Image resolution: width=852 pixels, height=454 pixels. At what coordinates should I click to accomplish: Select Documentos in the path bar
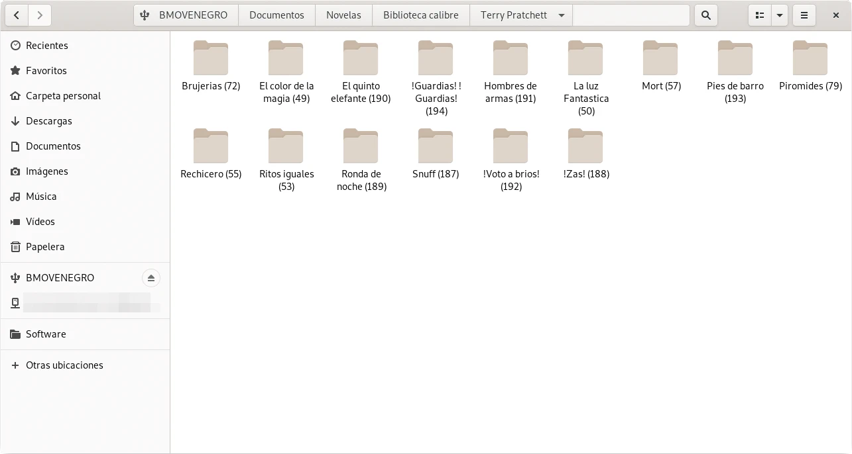pos(276,15)
